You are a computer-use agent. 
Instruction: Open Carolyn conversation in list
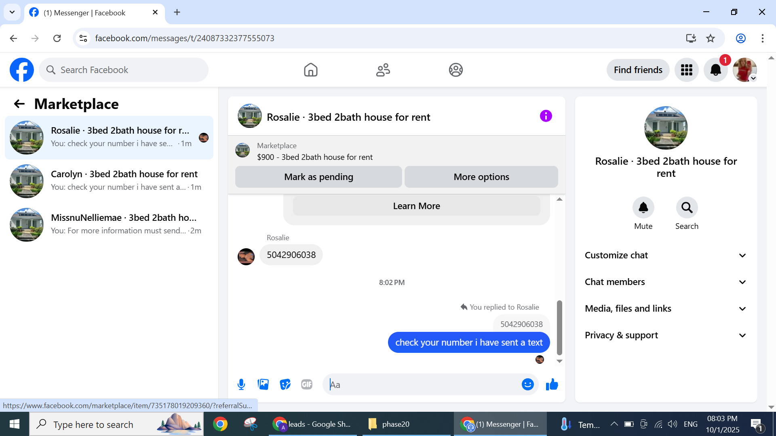(x=109, y=181)
